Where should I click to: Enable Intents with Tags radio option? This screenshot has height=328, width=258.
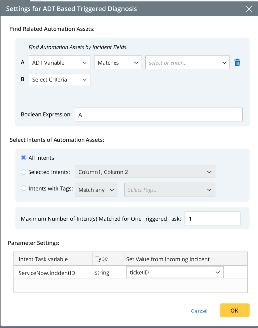pos(23,188)
